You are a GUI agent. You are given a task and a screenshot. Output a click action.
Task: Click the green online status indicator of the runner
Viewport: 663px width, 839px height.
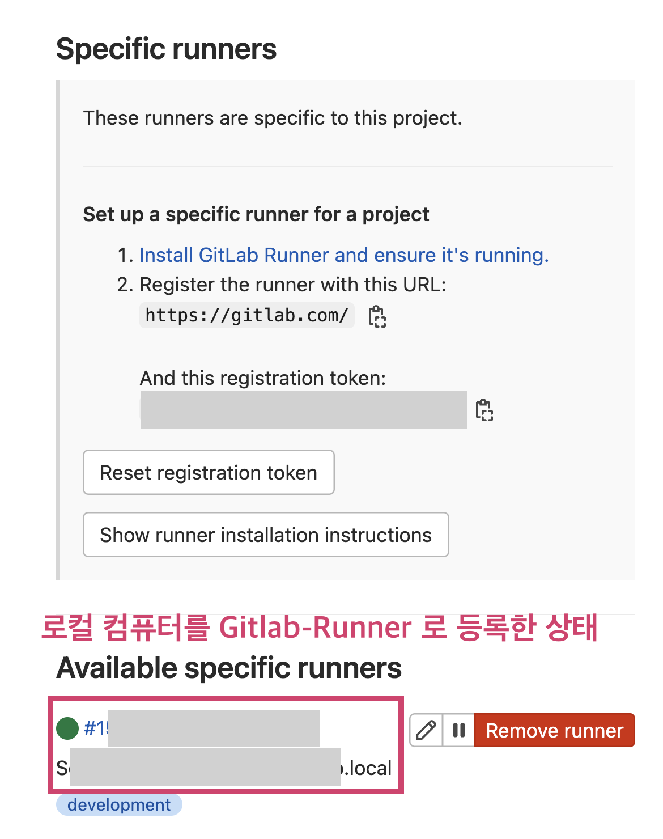[66, 728]
